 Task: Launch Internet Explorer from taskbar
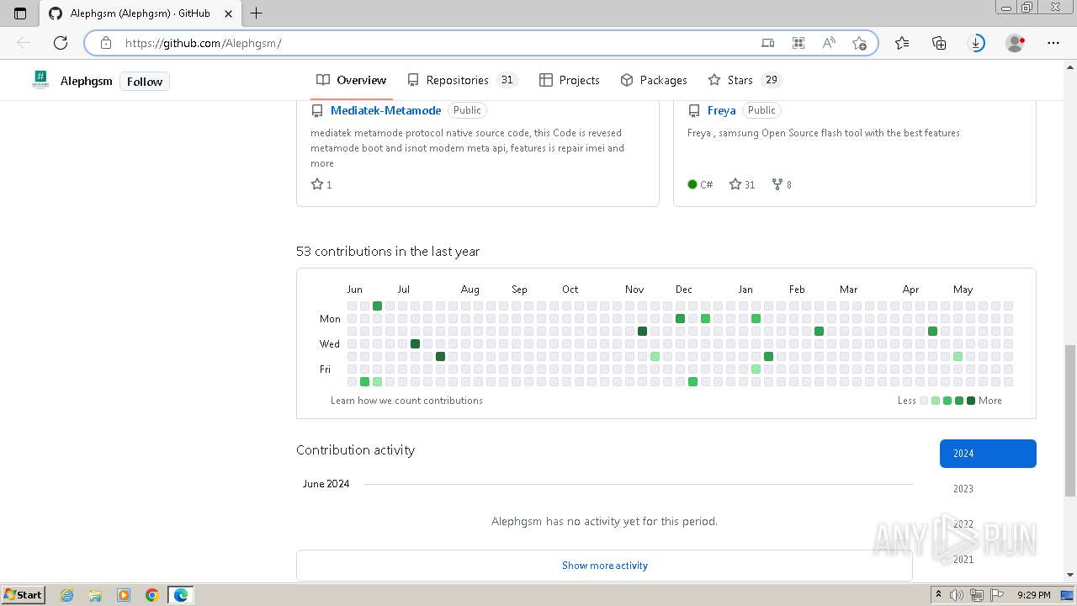coord(66,595)
